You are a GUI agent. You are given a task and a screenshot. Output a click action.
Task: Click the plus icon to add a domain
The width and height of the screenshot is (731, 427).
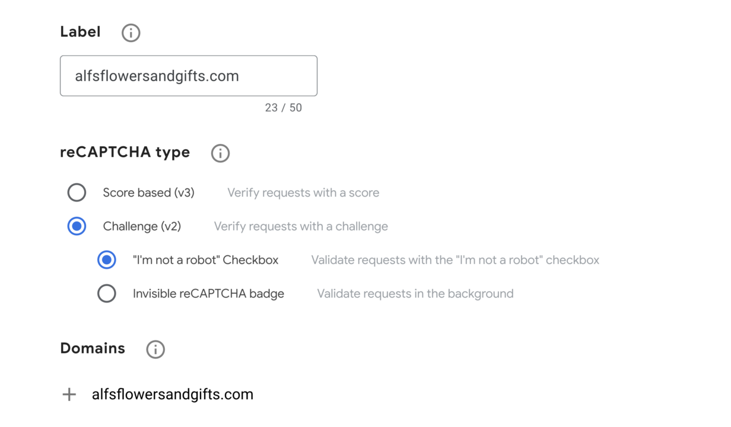point(69,394)
